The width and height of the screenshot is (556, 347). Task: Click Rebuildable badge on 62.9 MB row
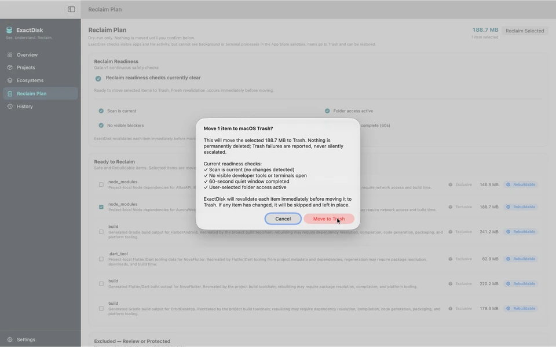(521, 259)
